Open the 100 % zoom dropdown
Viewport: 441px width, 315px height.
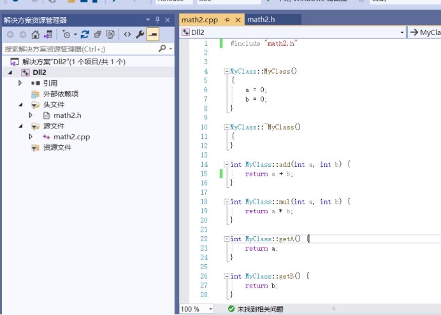(x=211, y=309)
